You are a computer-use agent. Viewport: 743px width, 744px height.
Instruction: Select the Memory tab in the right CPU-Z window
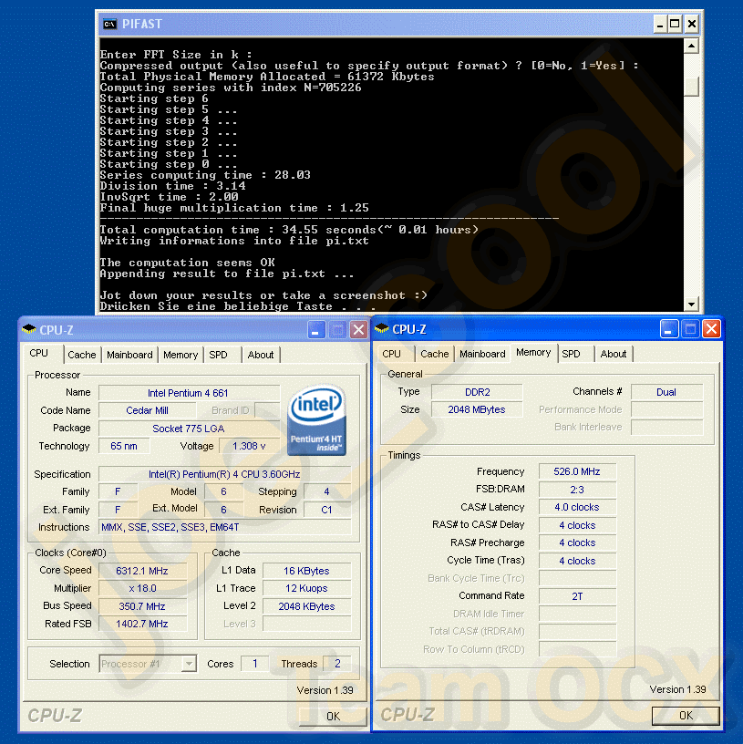coord(533,353)
